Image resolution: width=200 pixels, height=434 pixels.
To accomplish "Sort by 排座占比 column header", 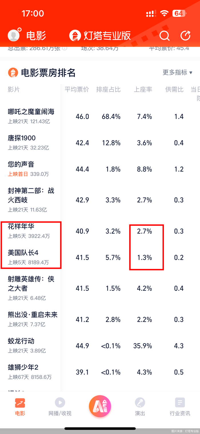I will pyautogui.click(x=108, y=90).
